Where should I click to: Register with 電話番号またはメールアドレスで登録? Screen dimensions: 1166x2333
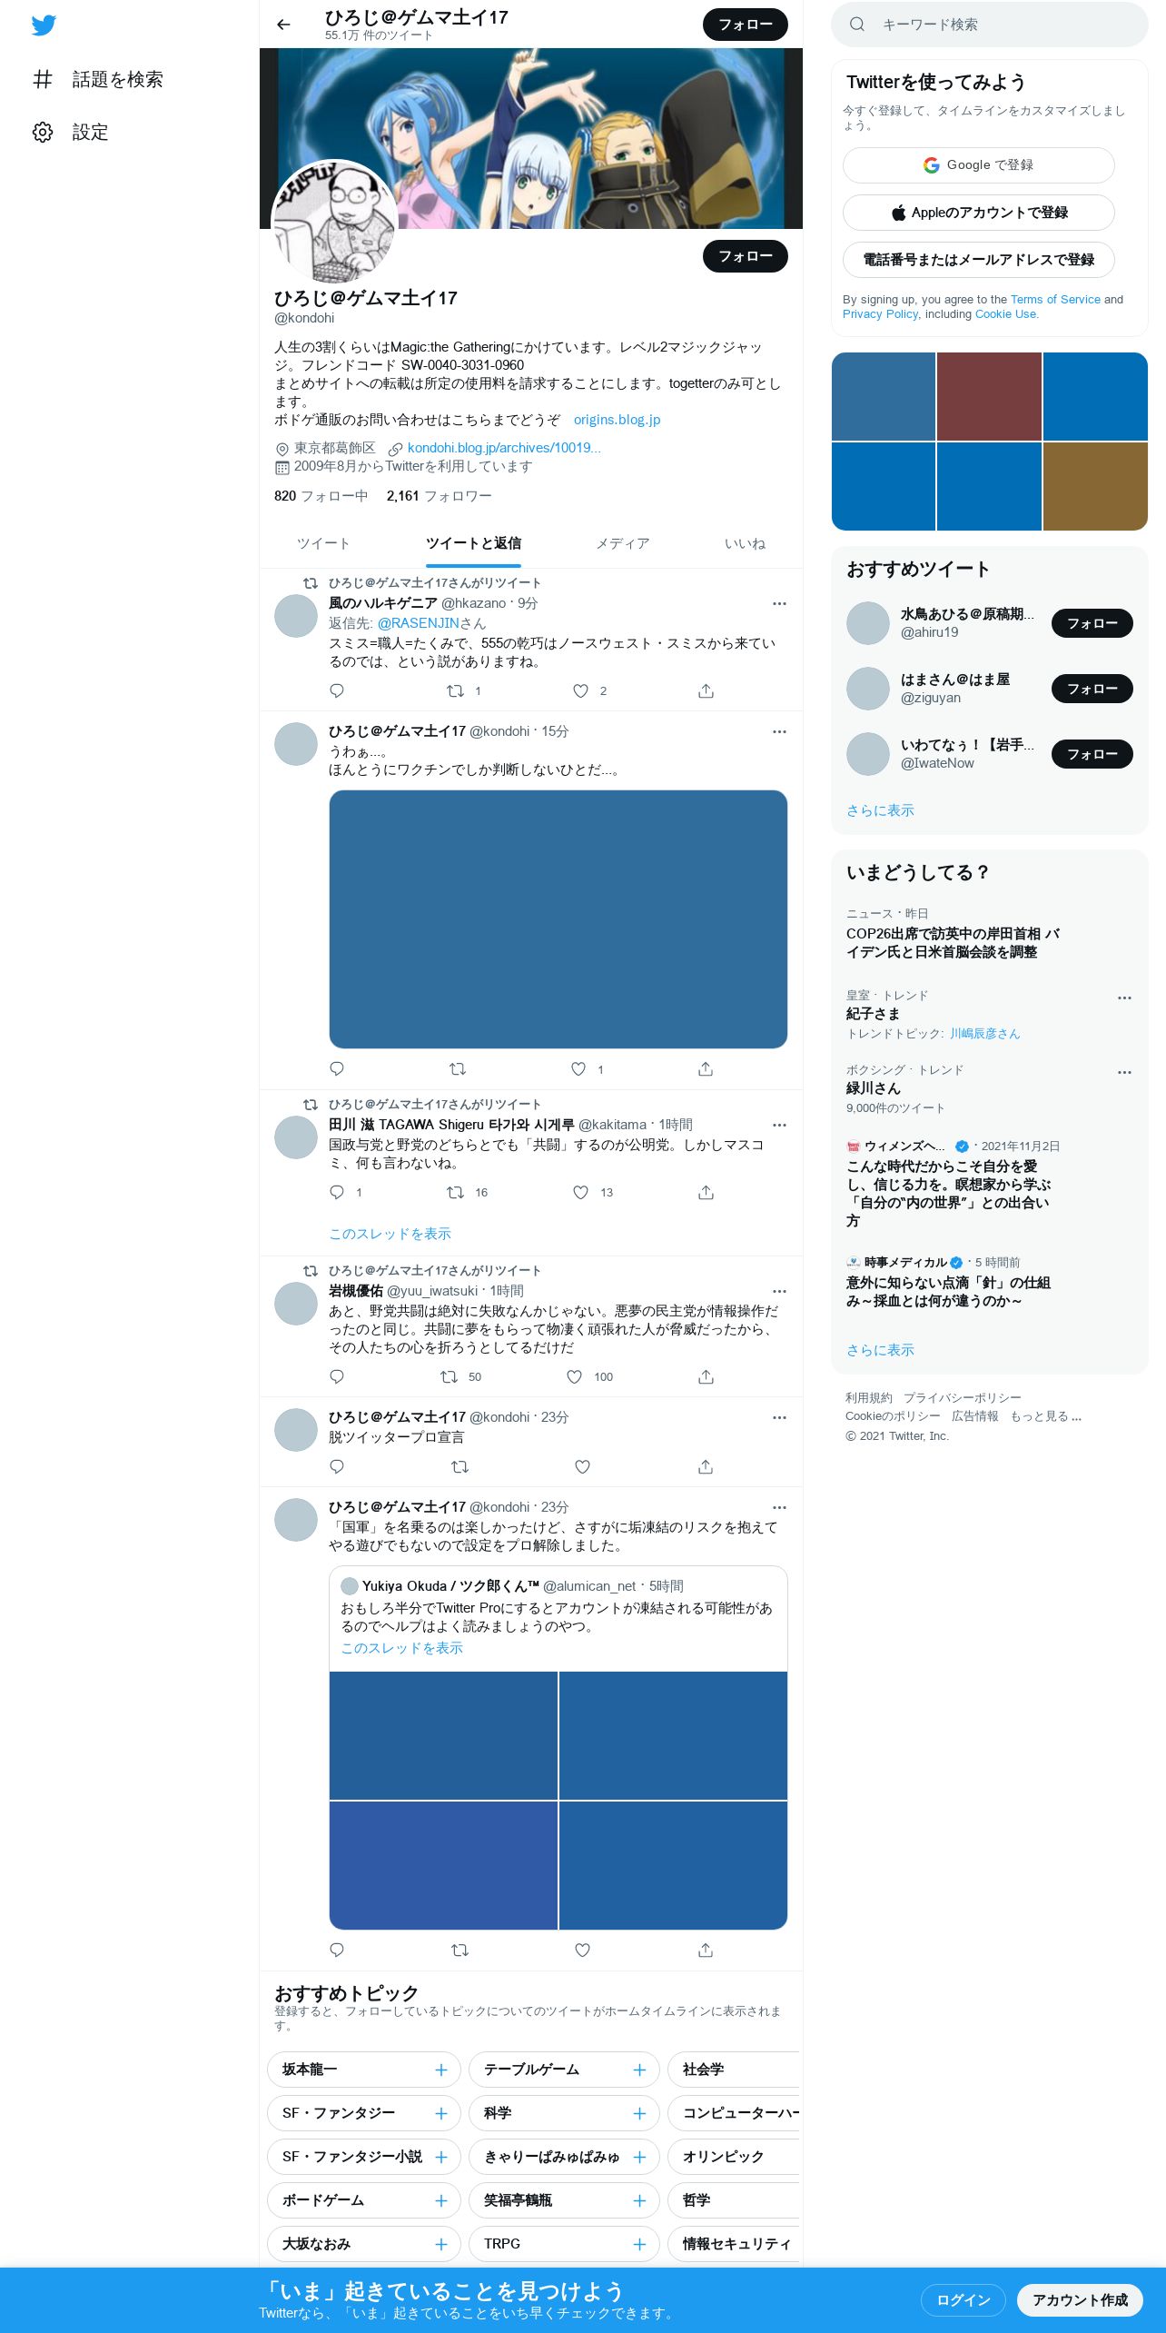point(978,260)
